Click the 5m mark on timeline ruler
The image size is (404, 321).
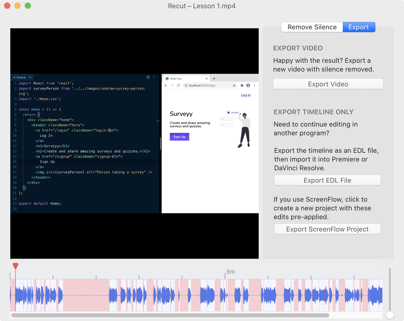point(230,272)
